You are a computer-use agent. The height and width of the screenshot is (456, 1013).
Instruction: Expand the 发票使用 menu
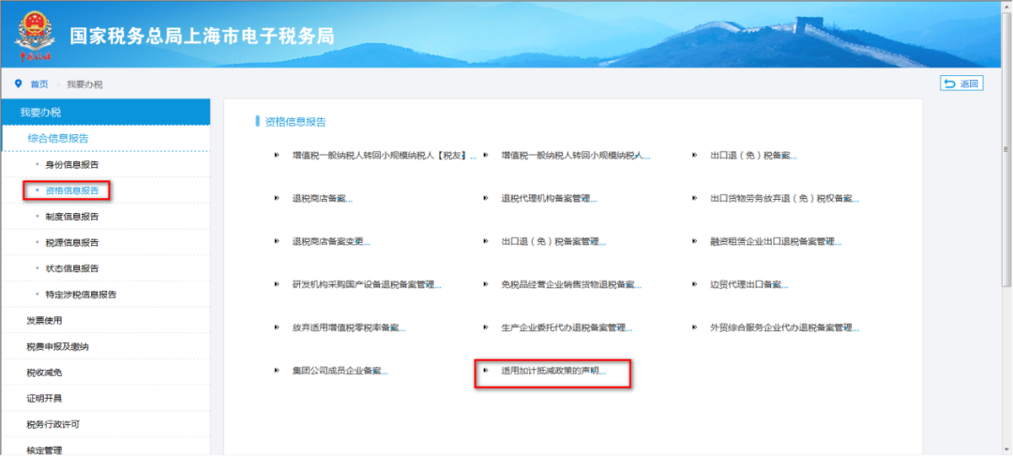[44, 321]
